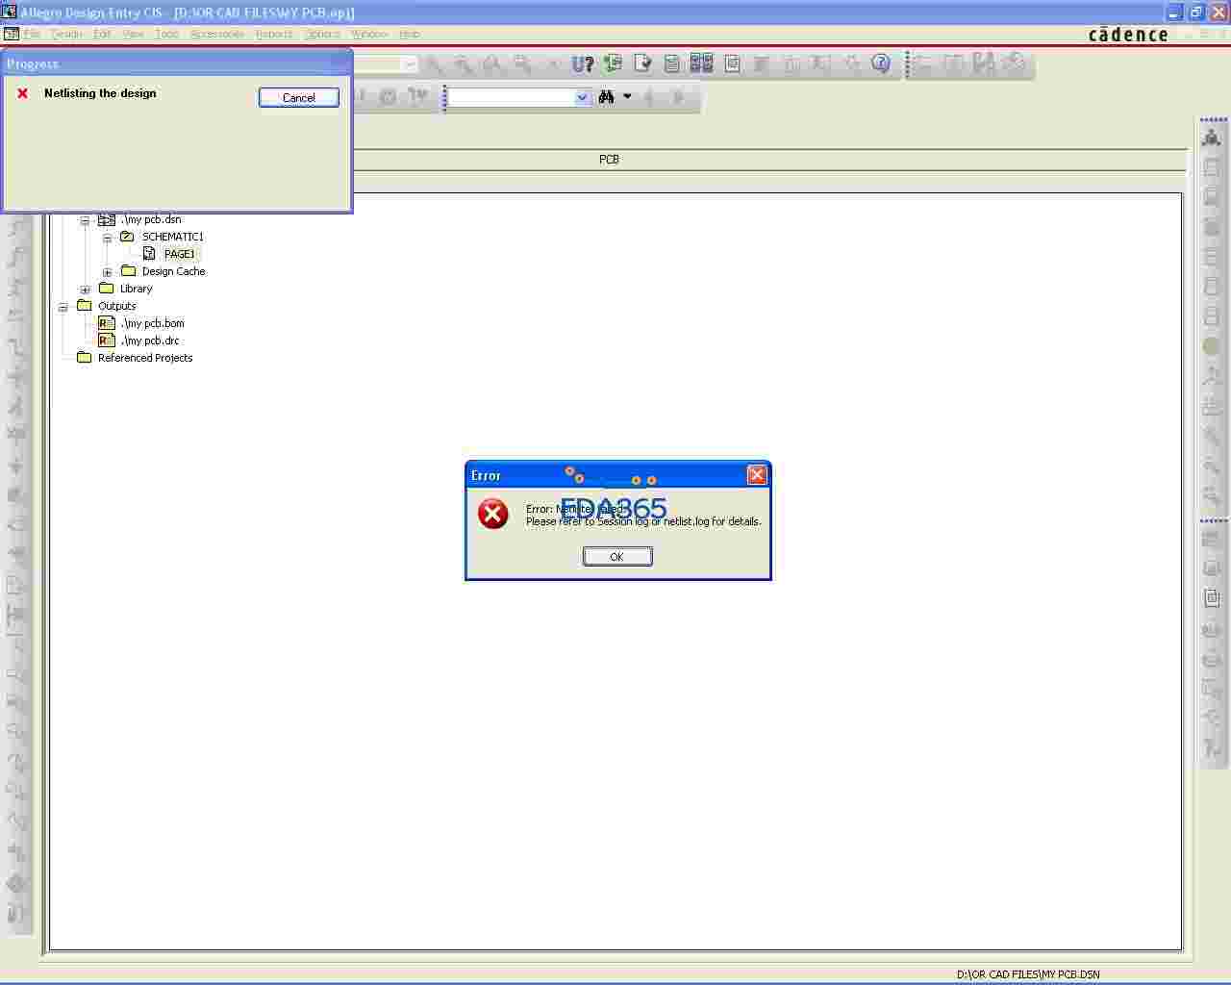Select the SCHEMATIC1 folder

coord(173,237)
